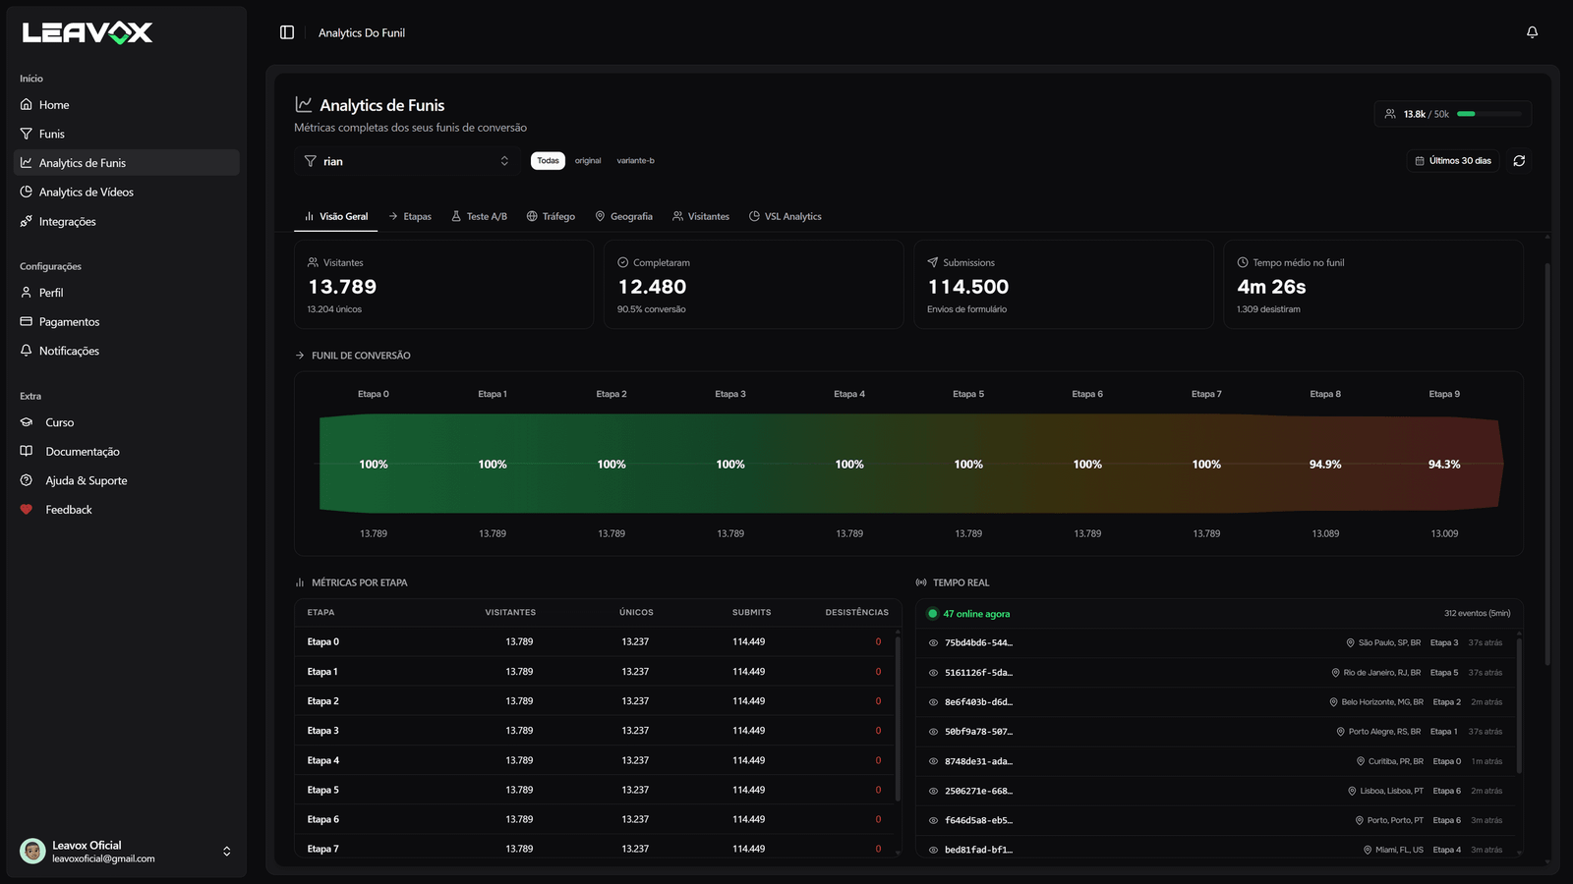This screenshot has height=884, width=1573.
Task: Click the SUBMITS column header
Action: [x=751, y=613]
